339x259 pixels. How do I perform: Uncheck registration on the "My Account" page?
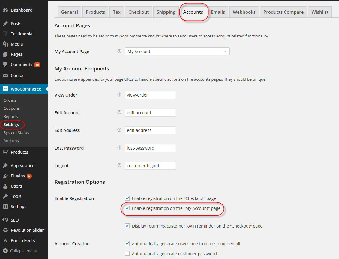(x=127, y=208)
